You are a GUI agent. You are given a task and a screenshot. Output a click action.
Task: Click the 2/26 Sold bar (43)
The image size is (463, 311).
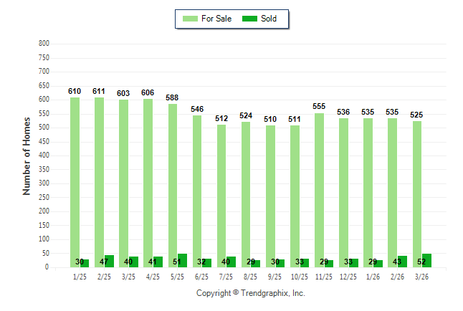tap(402, 262)
